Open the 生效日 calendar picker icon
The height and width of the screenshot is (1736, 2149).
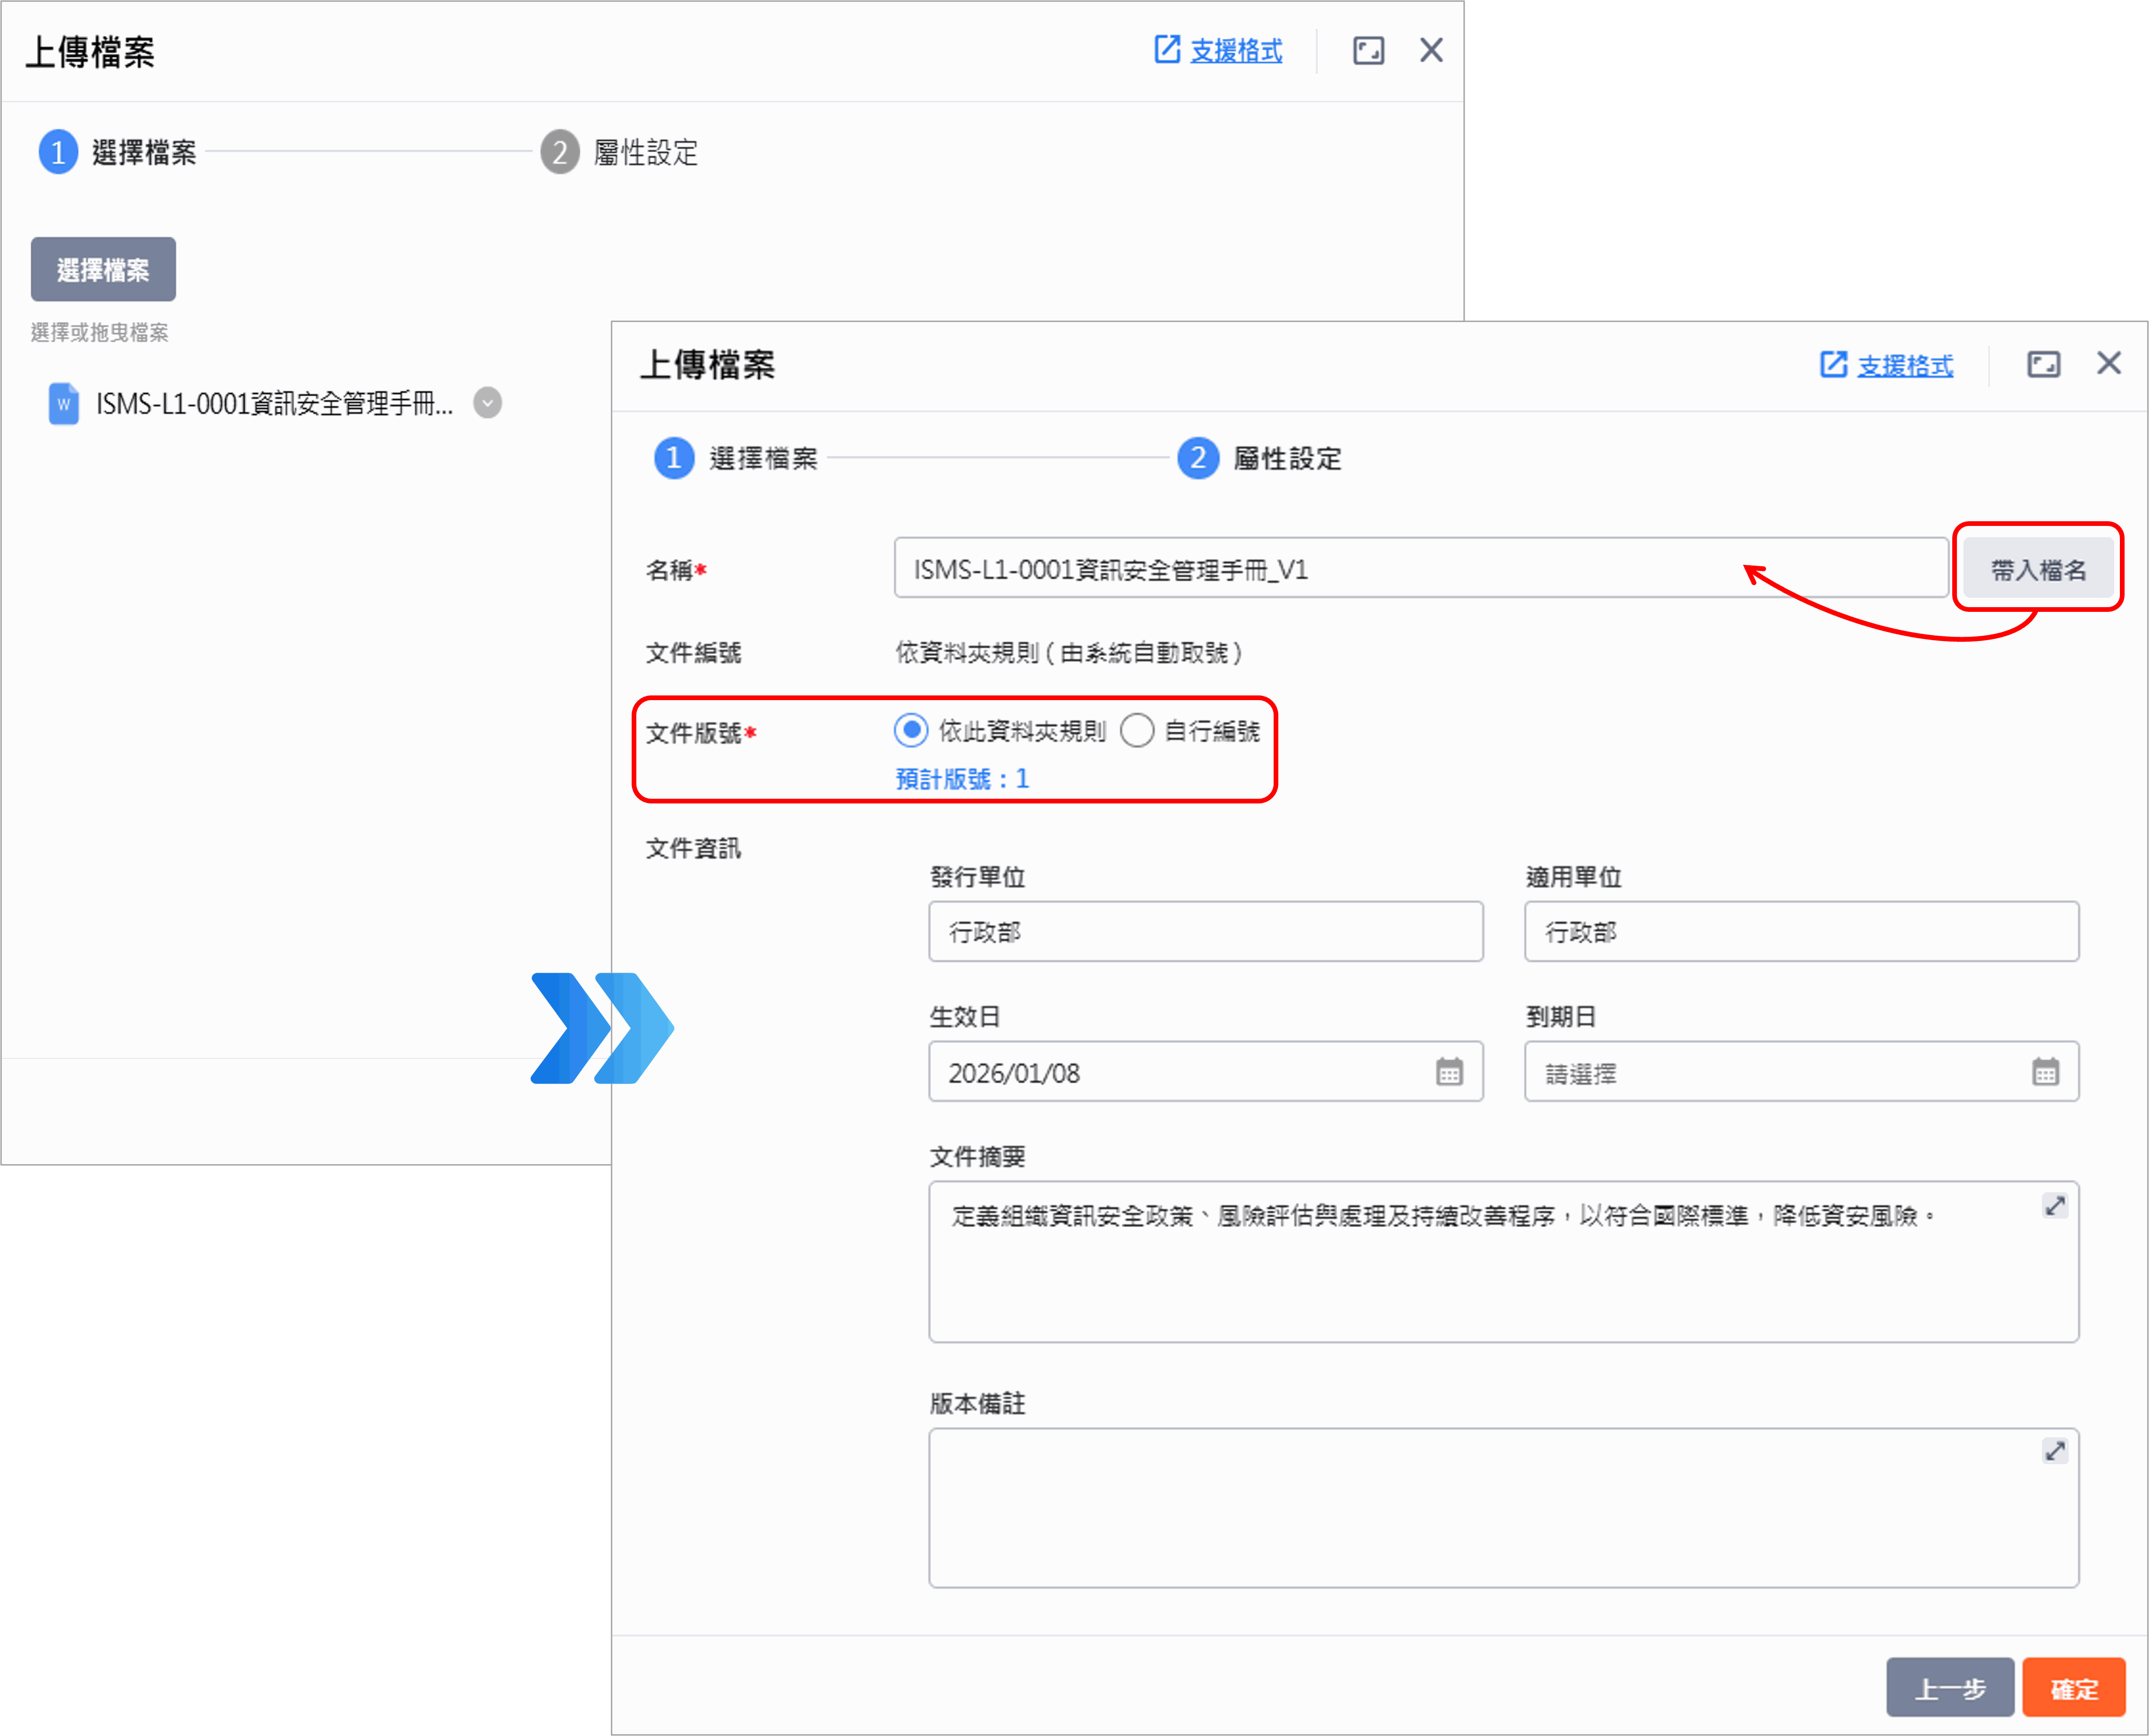point(1449,1072)
